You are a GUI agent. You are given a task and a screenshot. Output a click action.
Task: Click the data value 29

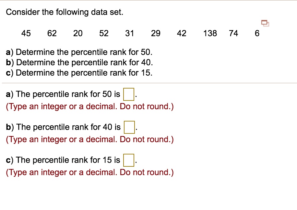(156, 33)
